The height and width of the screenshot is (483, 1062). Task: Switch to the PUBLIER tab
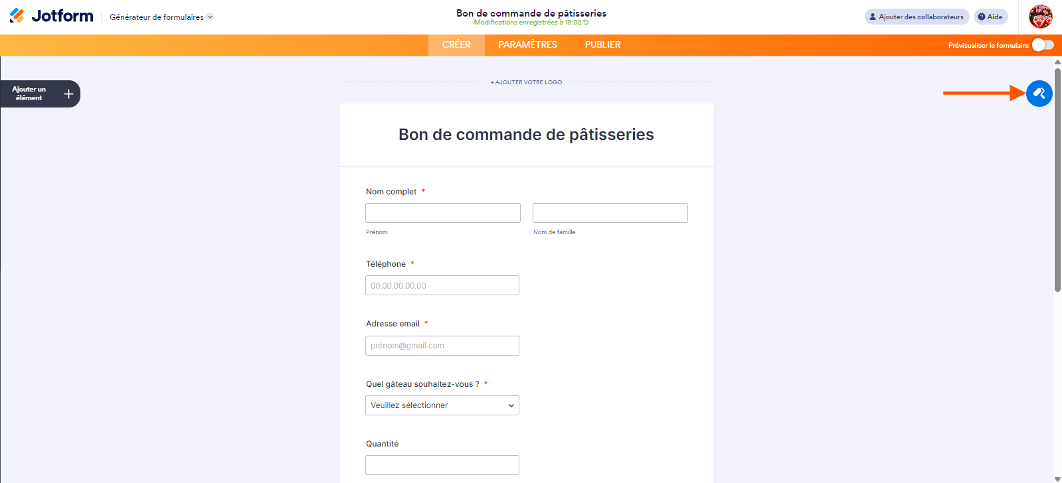tap(602, 45)
